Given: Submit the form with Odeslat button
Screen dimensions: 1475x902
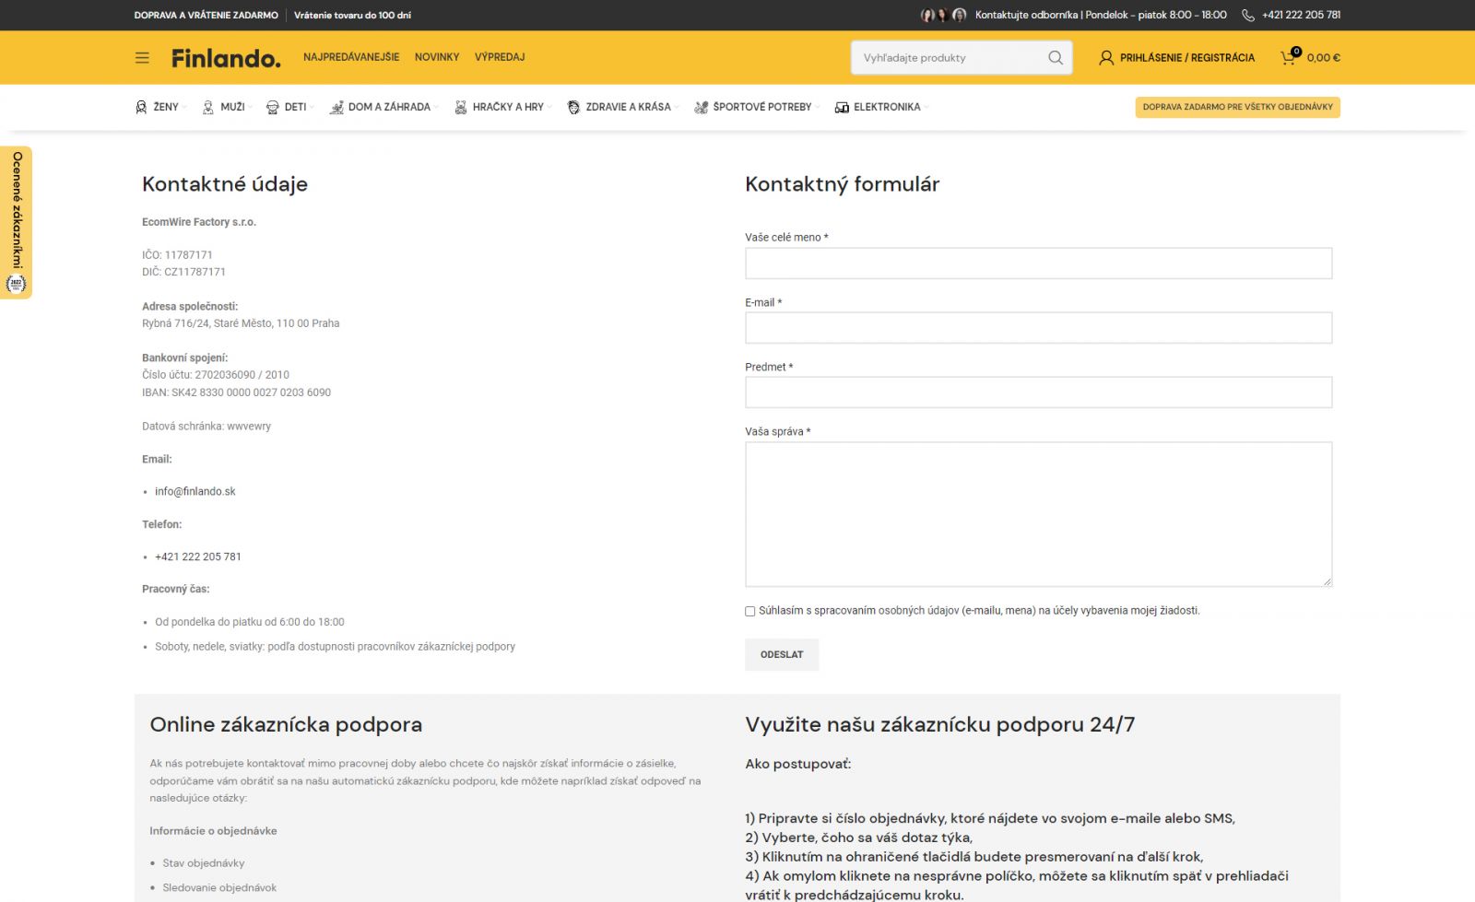Looking at the screenshot, I should click(782, 655).
